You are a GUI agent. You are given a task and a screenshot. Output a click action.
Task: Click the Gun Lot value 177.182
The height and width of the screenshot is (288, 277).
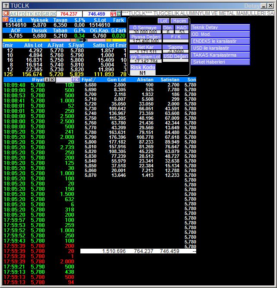(x=117, y=142)
